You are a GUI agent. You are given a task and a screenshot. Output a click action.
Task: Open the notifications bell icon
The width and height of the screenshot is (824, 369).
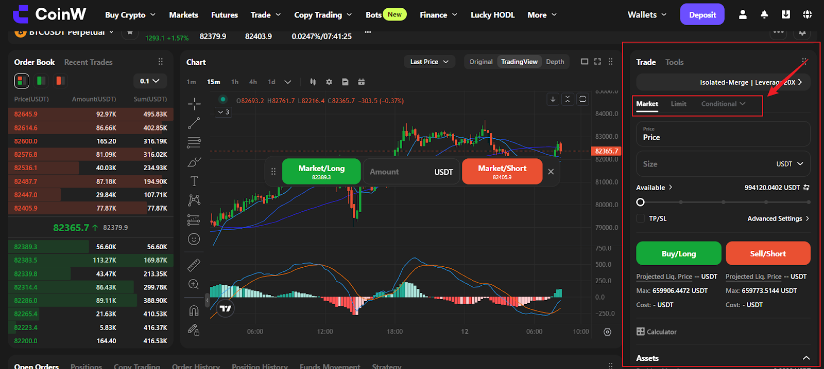click(x=764, y=15)
